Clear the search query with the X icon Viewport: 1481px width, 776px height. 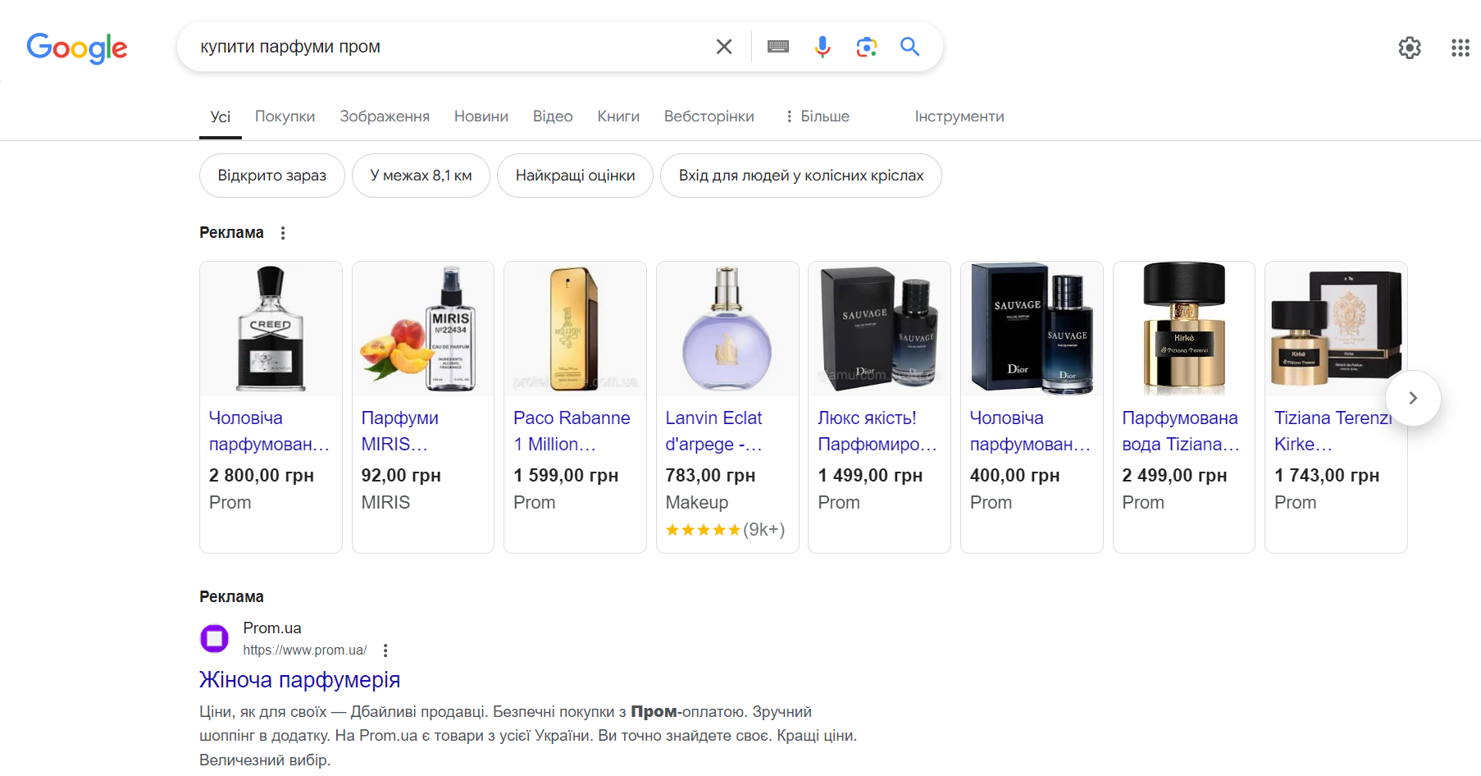[723, 46]
